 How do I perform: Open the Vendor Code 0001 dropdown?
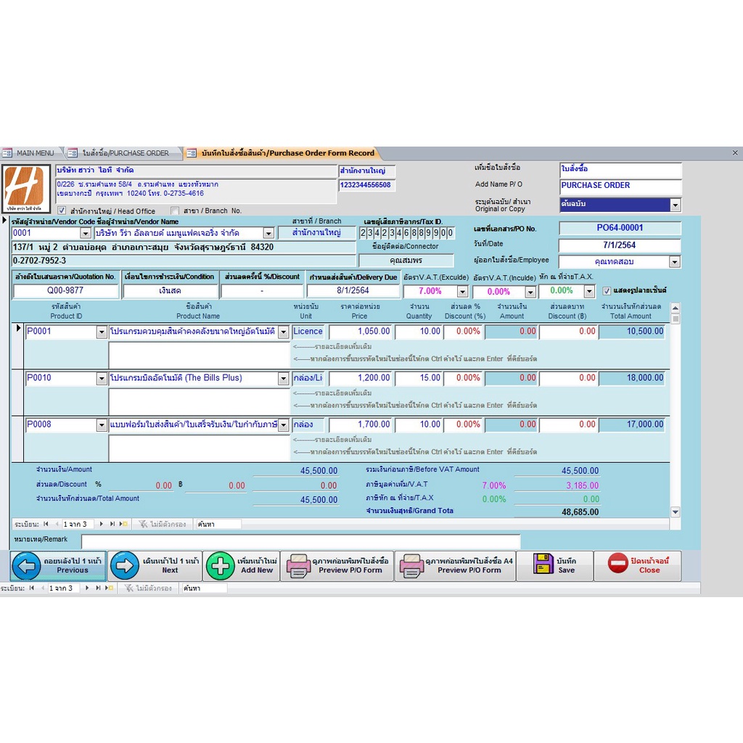click(86, 234)
